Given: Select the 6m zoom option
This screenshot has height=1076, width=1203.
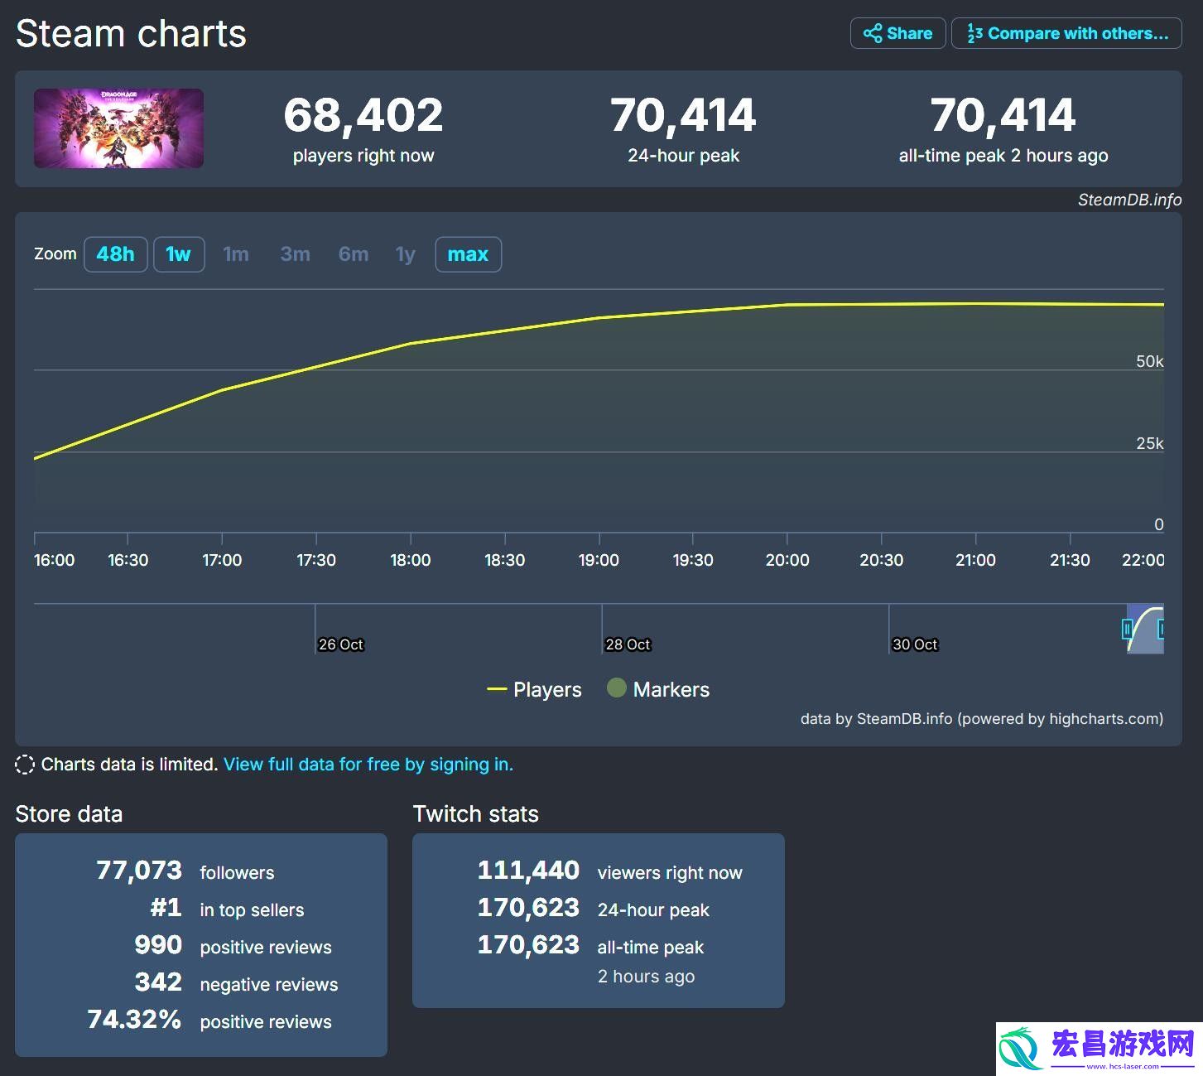Looking at the screenshot, I should (354, 254).
